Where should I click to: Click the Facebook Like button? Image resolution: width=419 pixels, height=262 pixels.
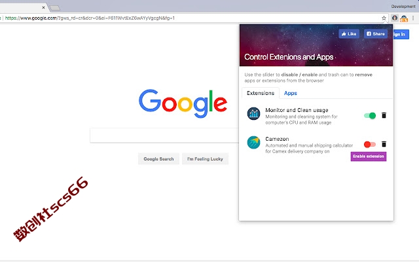tap(349, 33)
